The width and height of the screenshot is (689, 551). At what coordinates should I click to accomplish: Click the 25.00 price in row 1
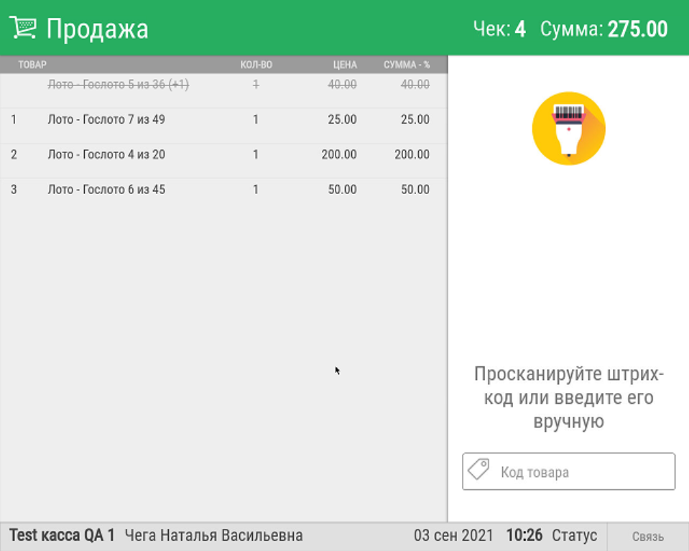coord(342,119)
